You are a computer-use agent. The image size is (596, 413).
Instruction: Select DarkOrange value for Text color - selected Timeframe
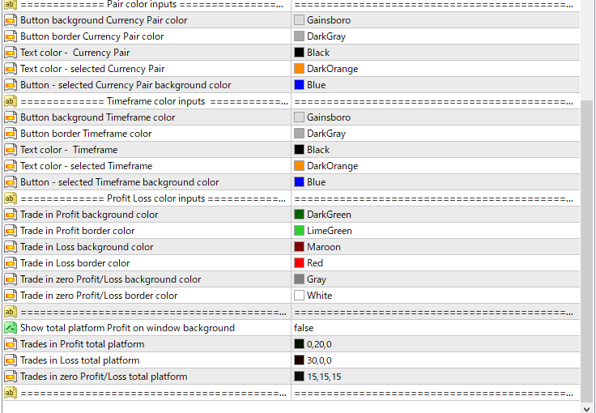(x=333, y=166)
